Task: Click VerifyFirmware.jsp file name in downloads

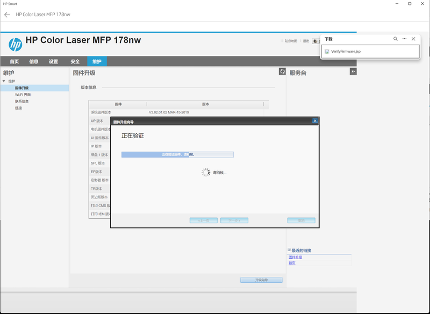Action: coord(346,52)
